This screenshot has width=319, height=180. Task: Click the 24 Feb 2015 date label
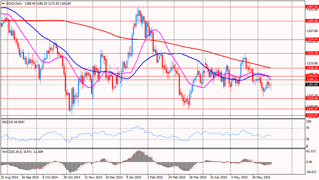[x=177, y=177]
